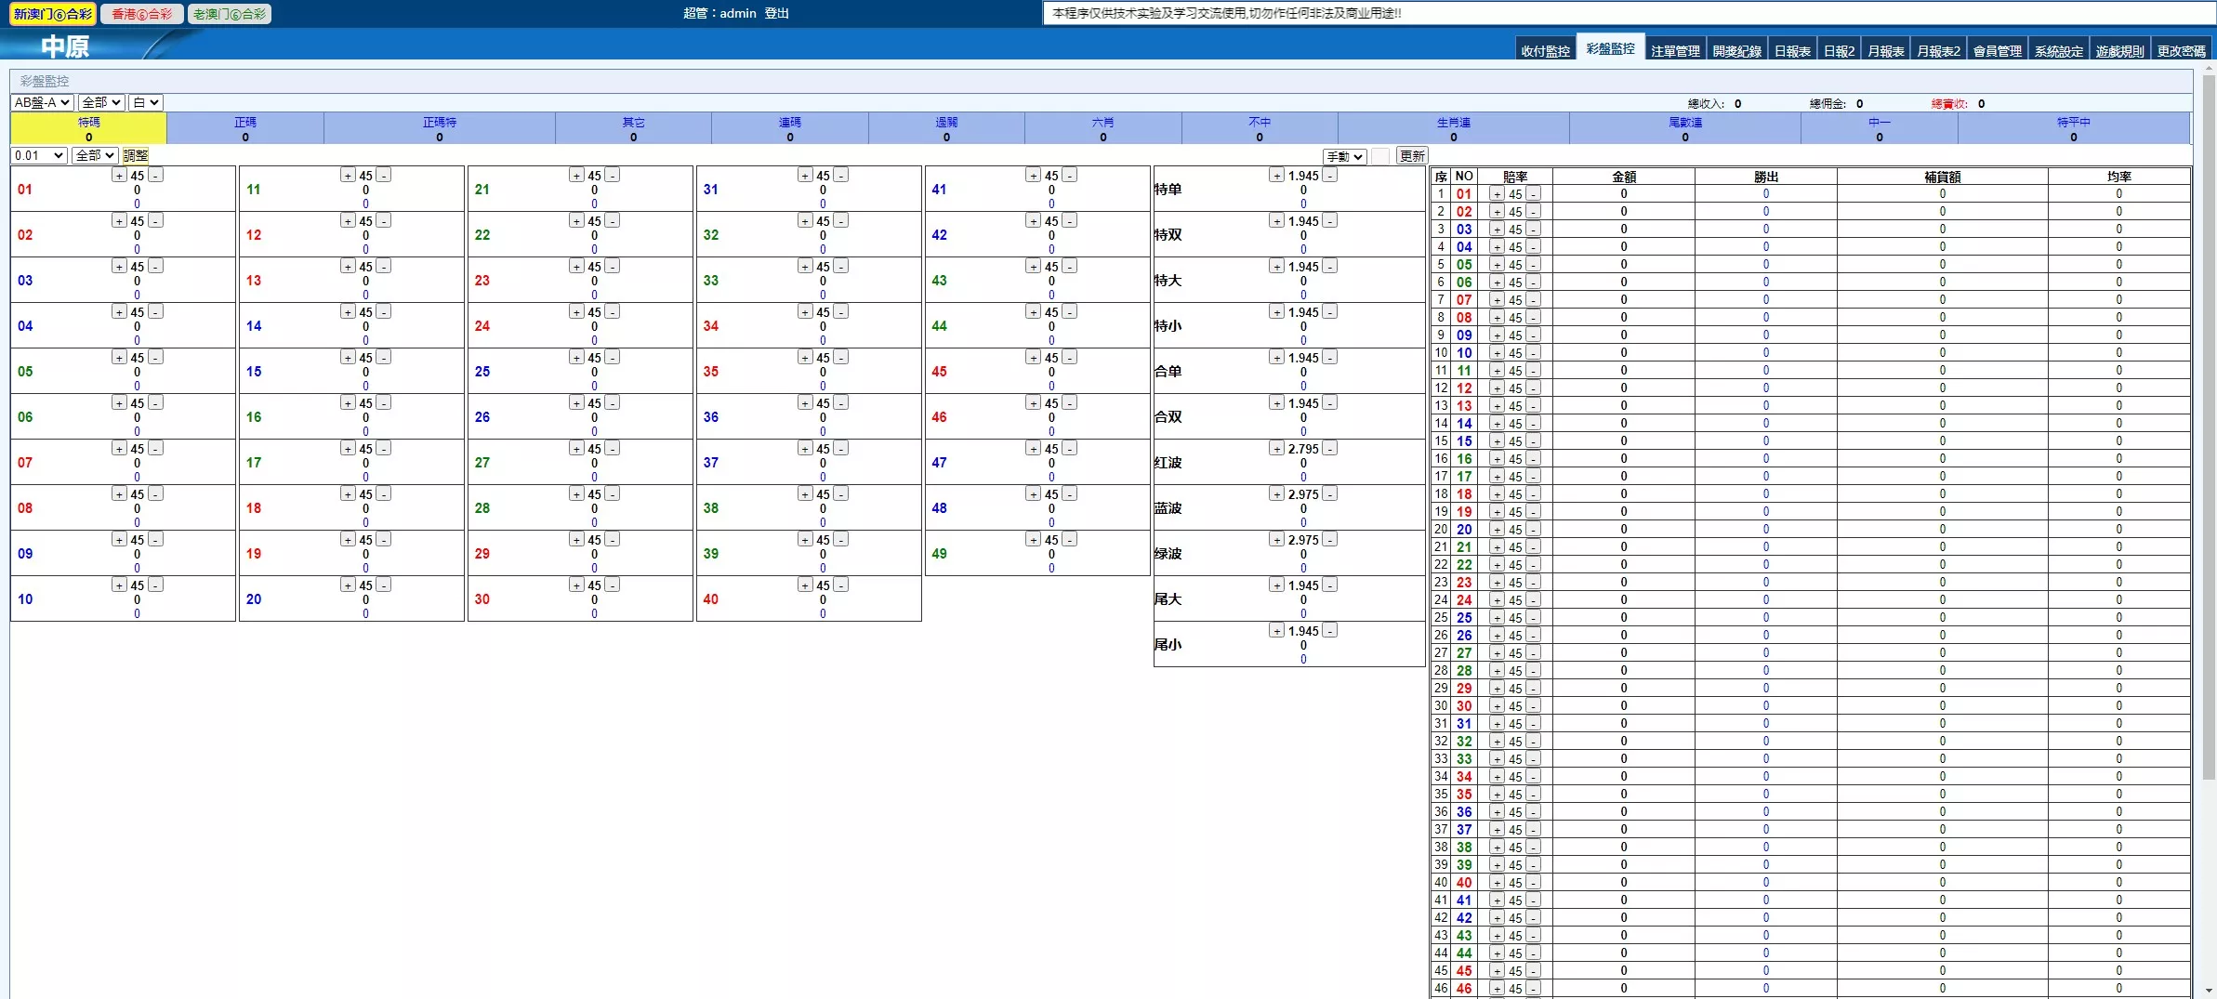The height and width of the screenshot is (999, 2217).
Task: Click the plus button for number 01 odds
Action: tap(119, 176)
